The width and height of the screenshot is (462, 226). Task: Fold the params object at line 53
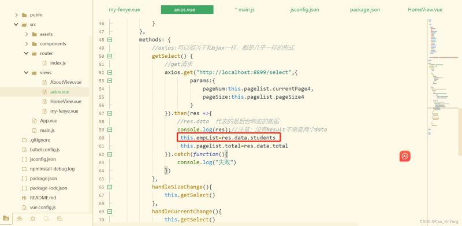110,80
